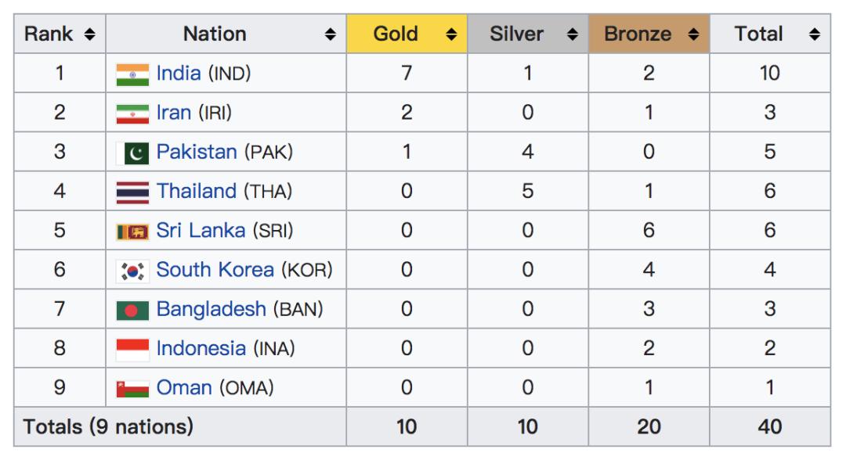Viewport: 846px width, 460px height.
Task: Sort by Total medals arrows
Action: 815,34
